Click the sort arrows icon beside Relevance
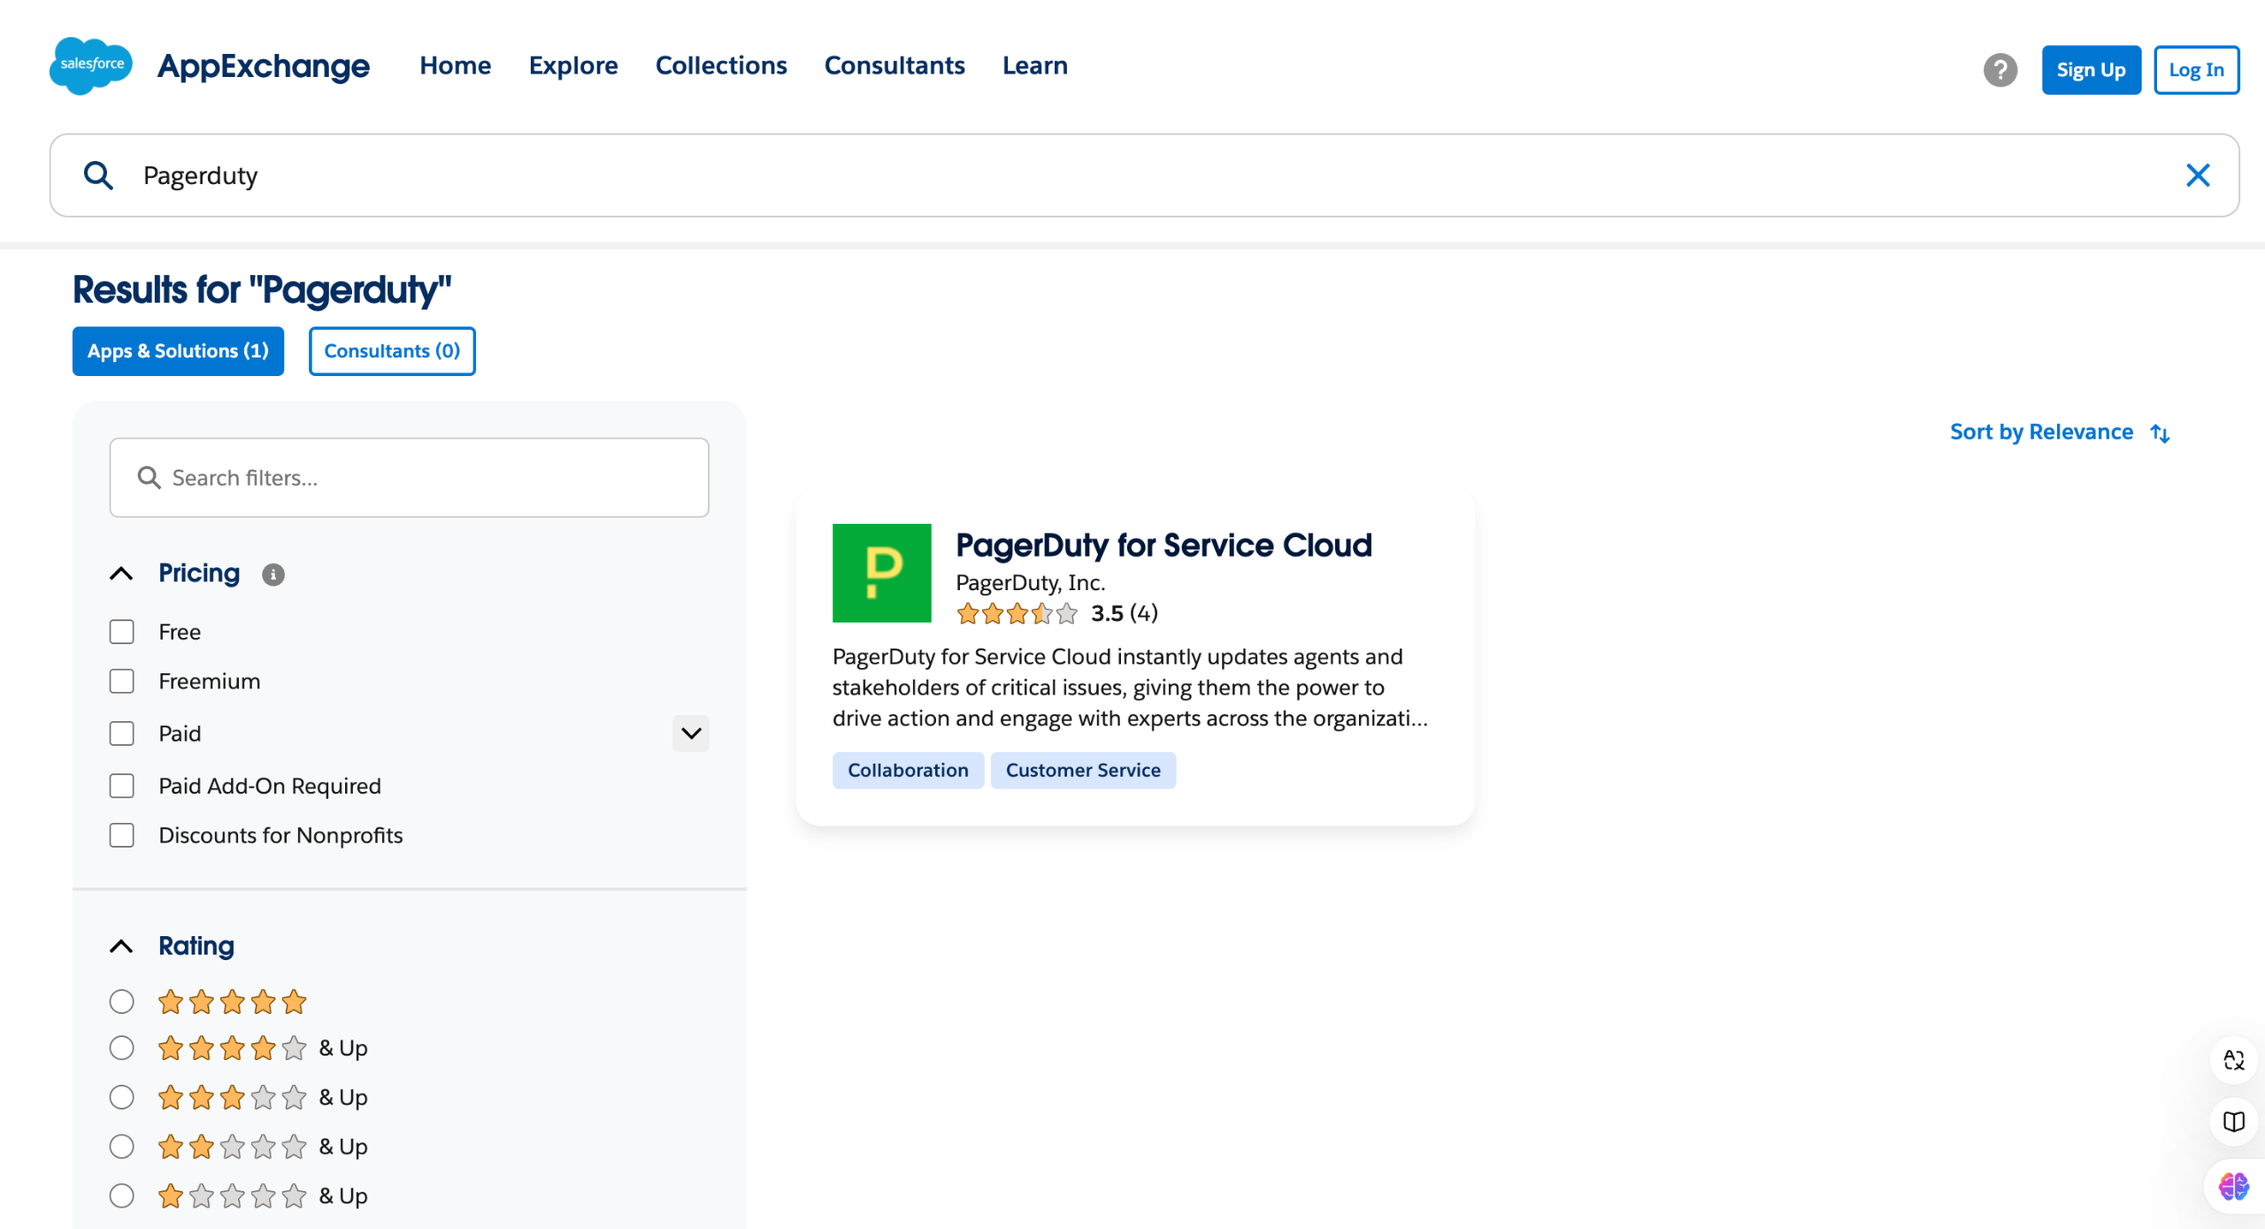Viewport: 2265px width, 1229px height. coord(2160,433)
